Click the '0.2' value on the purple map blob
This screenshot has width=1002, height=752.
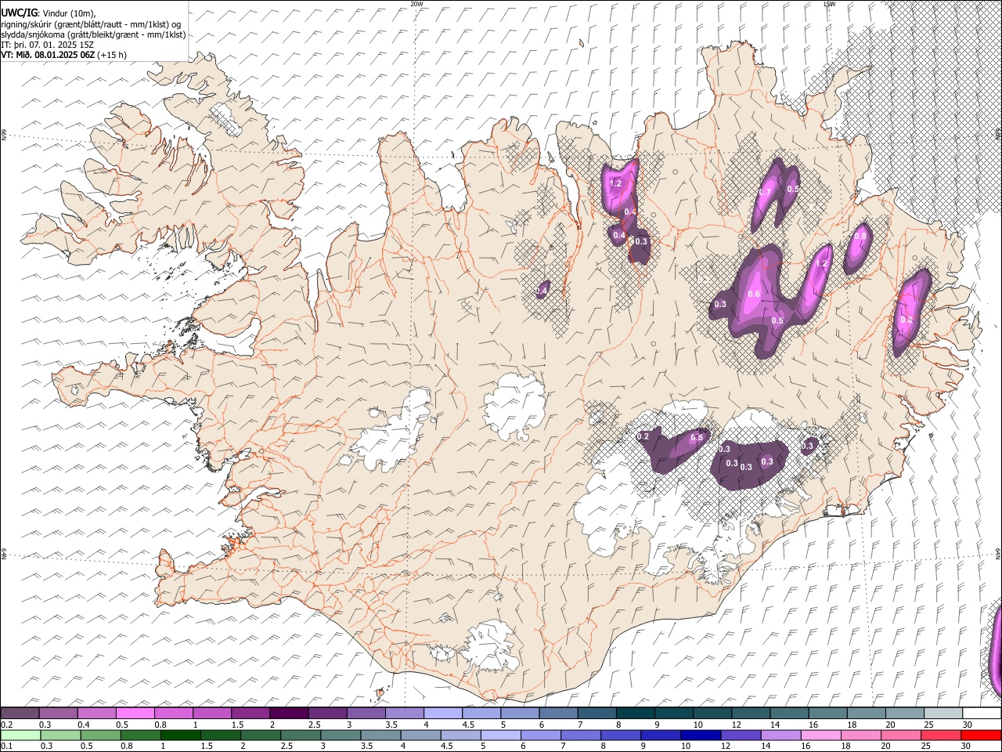point(643,436)
